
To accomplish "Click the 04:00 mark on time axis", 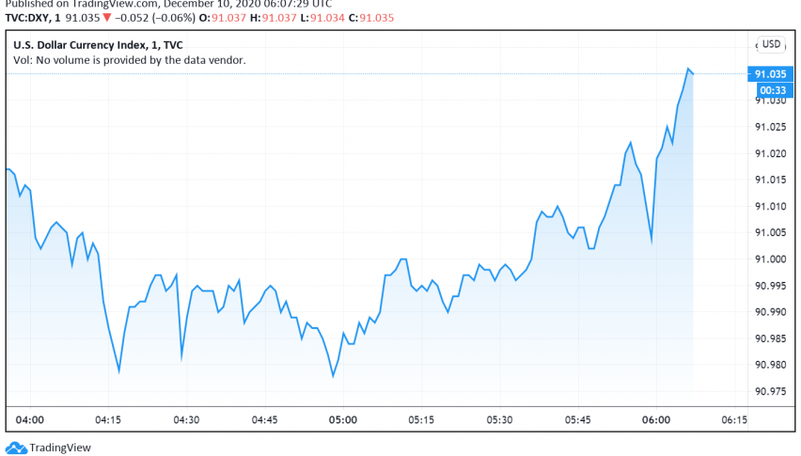I will pos(29,419).
